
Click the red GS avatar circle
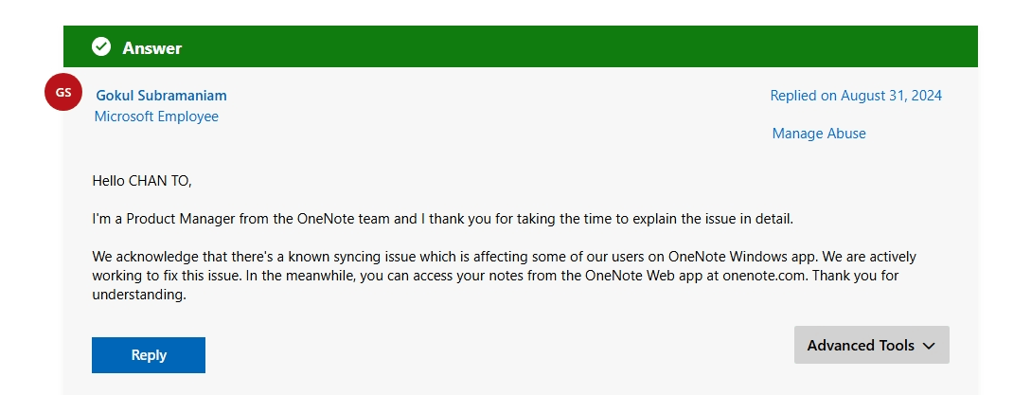(63, 92)
